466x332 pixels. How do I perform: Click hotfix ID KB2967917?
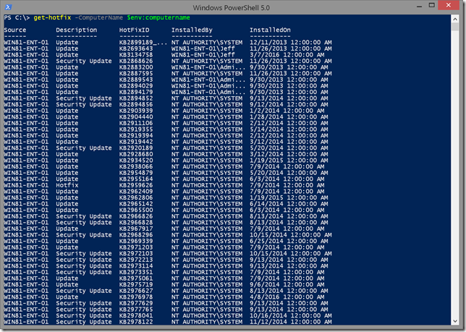pos(136,229)
